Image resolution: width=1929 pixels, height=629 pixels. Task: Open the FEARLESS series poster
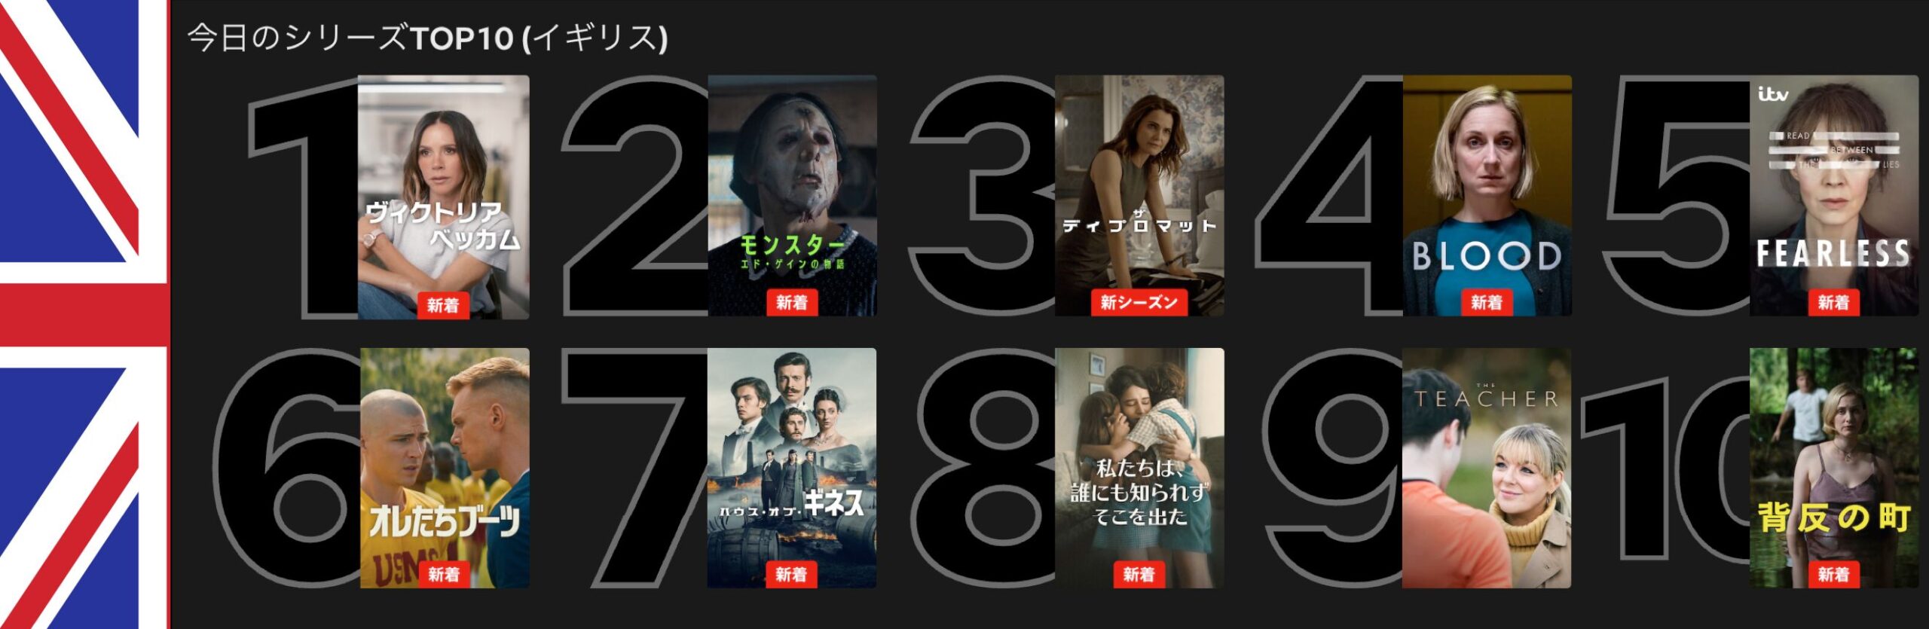pyautogui.click(x=1834, y=196)
